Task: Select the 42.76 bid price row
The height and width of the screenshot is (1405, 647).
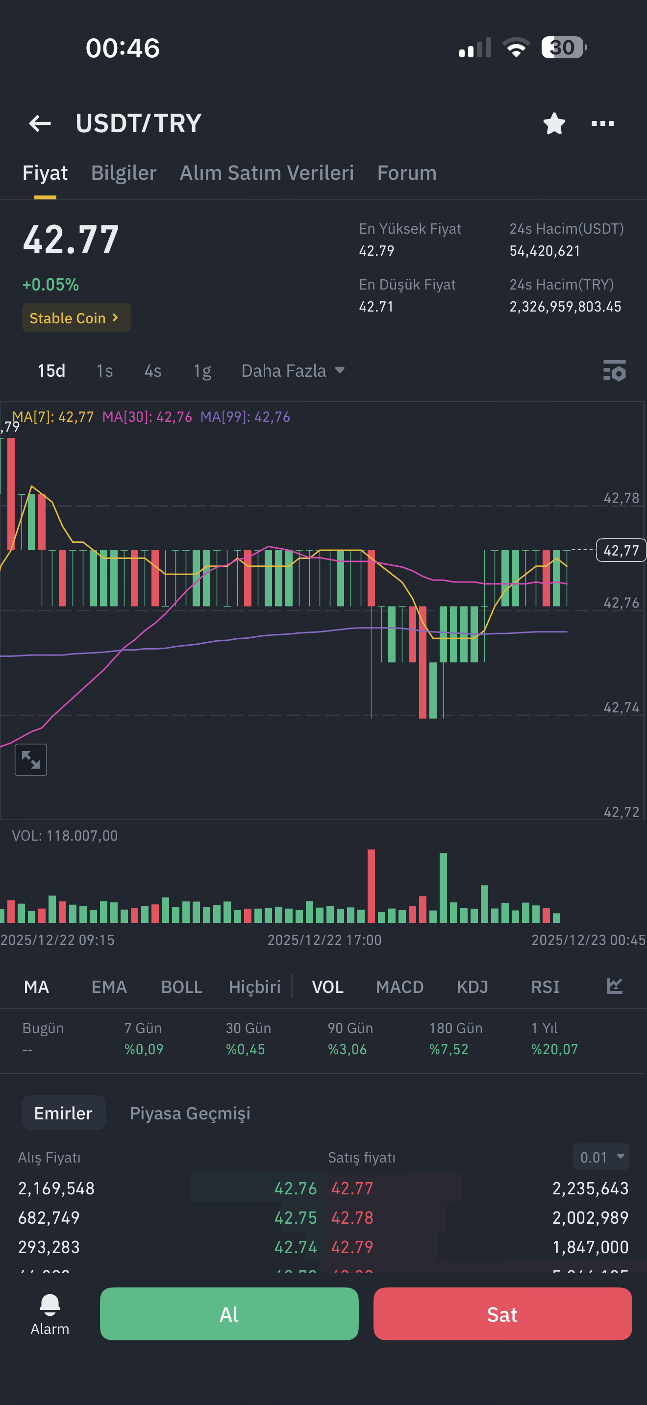Action: coord(168,1188)
